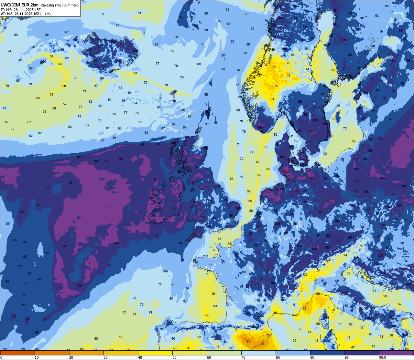Click the '99.9' legend scale label

pyautogui.click(x=383, y=357)
